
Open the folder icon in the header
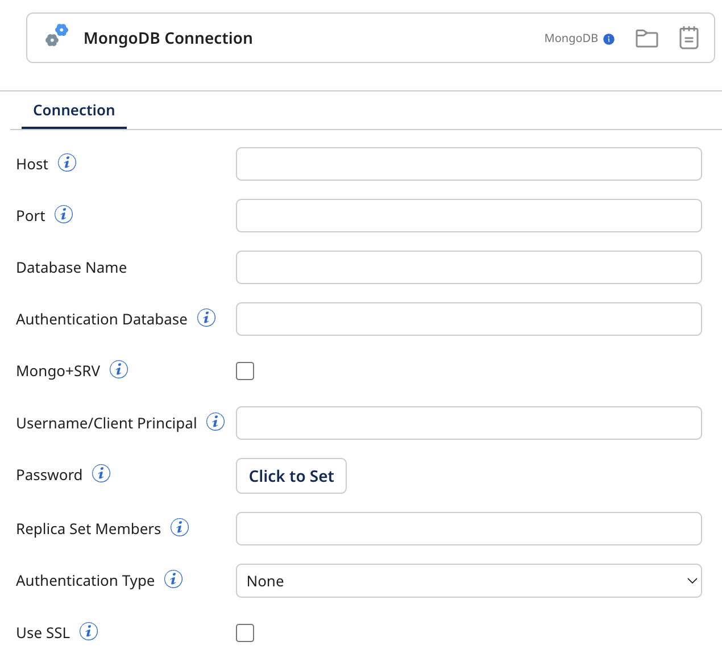646,37
